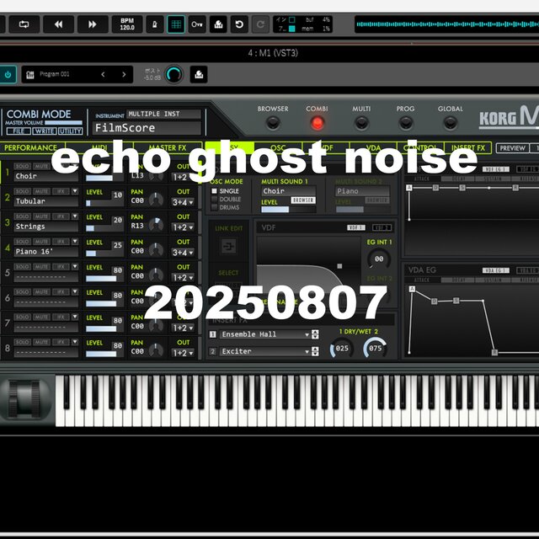Mute the Tubular timbre
Viewport: 539px width, 539px height.
40,191
